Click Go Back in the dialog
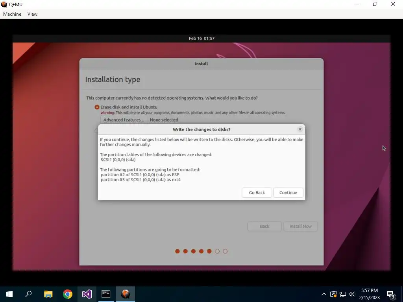The height and width of the screenshot is (302, 403). [x=257, y=193]
